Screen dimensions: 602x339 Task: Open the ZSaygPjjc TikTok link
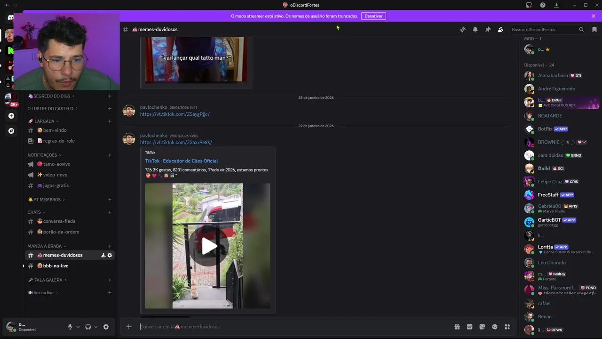pyautogui.click(x=175, y=114)
